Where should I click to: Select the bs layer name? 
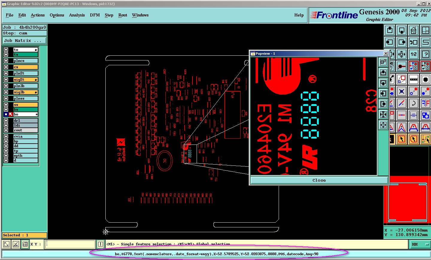[x=26, y=110]
